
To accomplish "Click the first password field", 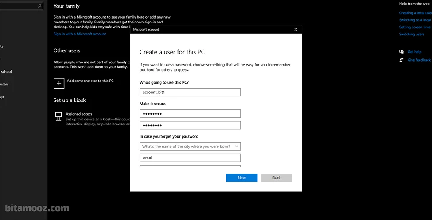I will 190,114.
